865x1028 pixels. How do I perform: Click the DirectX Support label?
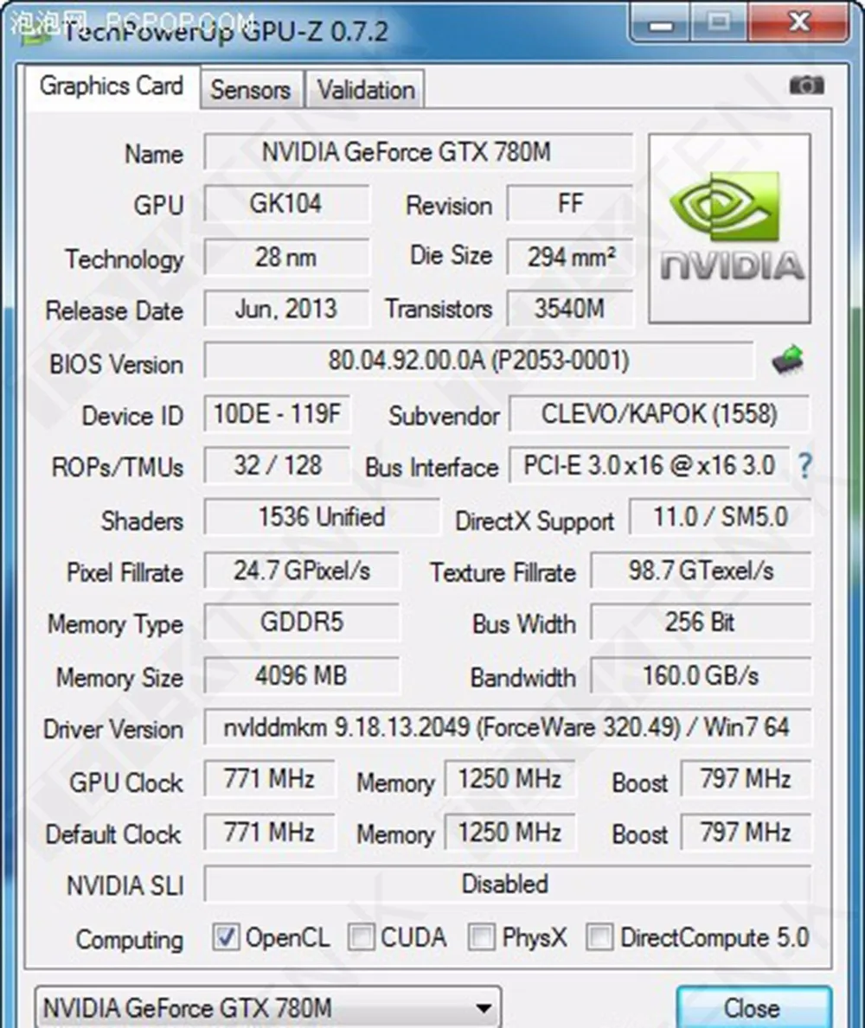(x=535, y=522)
